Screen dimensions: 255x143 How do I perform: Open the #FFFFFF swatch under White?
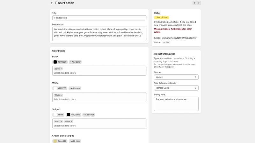click(x=60, y=88)
